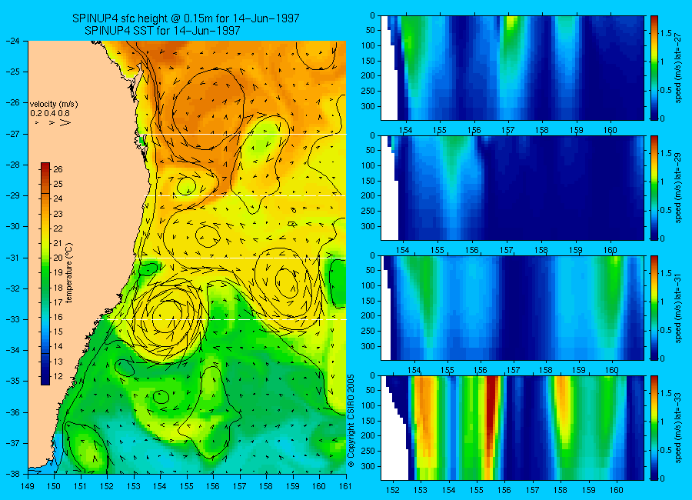Screen dimensions: 692x500
Task: Click the speed colorbar beside the lat=-31 section
Action: pyautogui.click(x=654, y=308)
